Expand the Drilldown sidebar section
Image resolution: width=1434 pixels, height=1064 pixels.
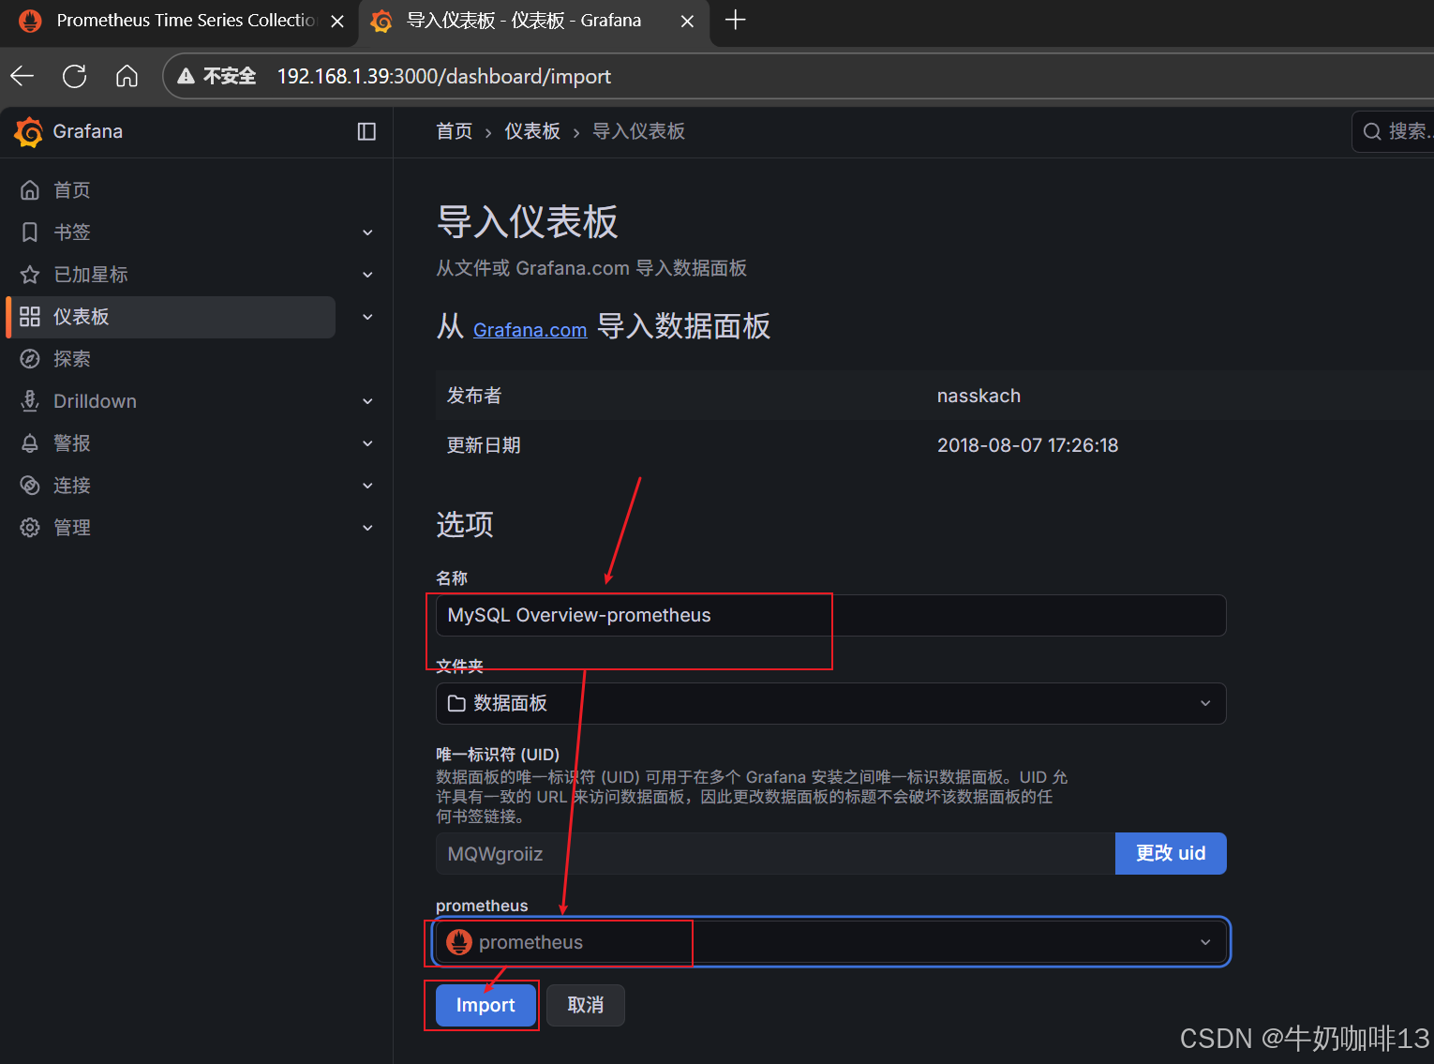(367, 401)
